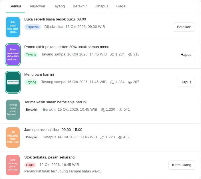Click recipients icon beside 1.228
The image size is (201, 179).
coord(102,137)
